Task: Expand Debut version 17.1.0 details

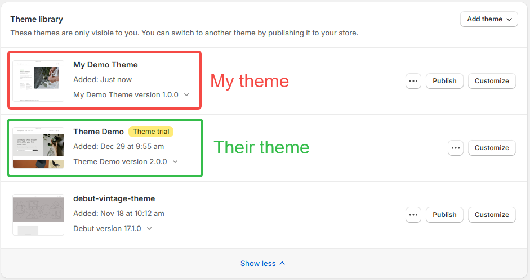Action: [x=149, y=229]
